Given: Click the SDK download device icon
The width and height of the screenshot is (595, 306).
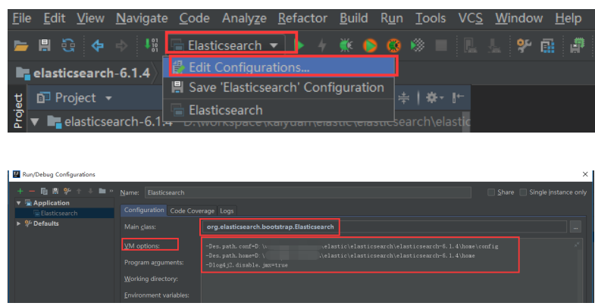Looking at the screenshot, I should (x=494, y=46).
